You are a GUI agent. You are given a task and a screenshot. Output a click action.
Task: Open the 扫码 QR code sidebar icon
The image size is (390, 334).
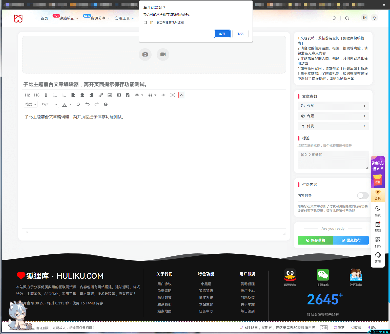coord(378,240)
